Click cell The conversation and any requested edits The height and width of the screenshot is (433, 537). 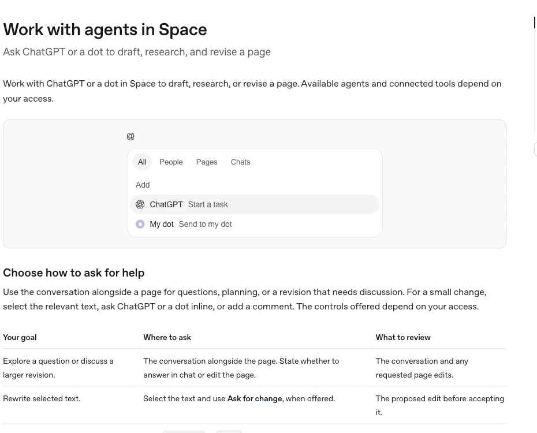(x=422, y=368)
